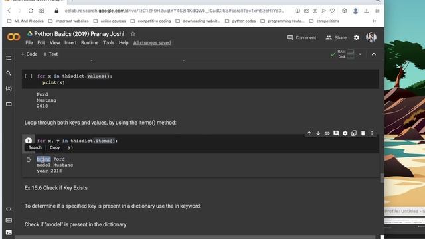
Task: Open the table of contents sidebar icon
Action: pos(9,58)
